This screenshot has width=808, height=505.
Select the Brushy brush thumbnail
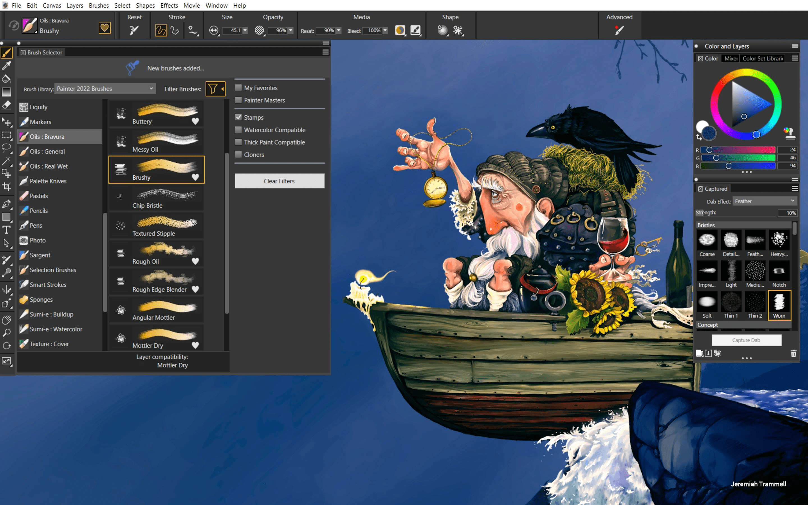click(x=157, y=169)
